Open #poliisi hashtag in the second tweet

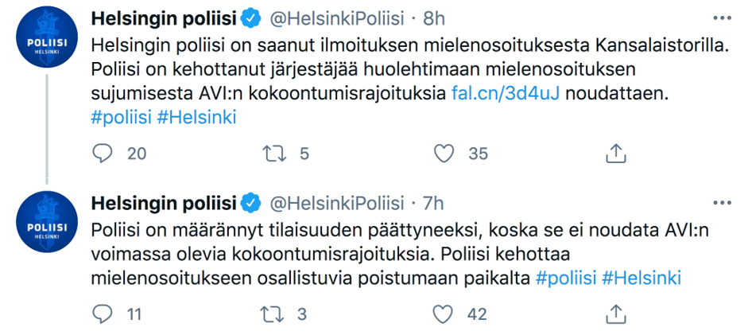click(x=566, y=279)
